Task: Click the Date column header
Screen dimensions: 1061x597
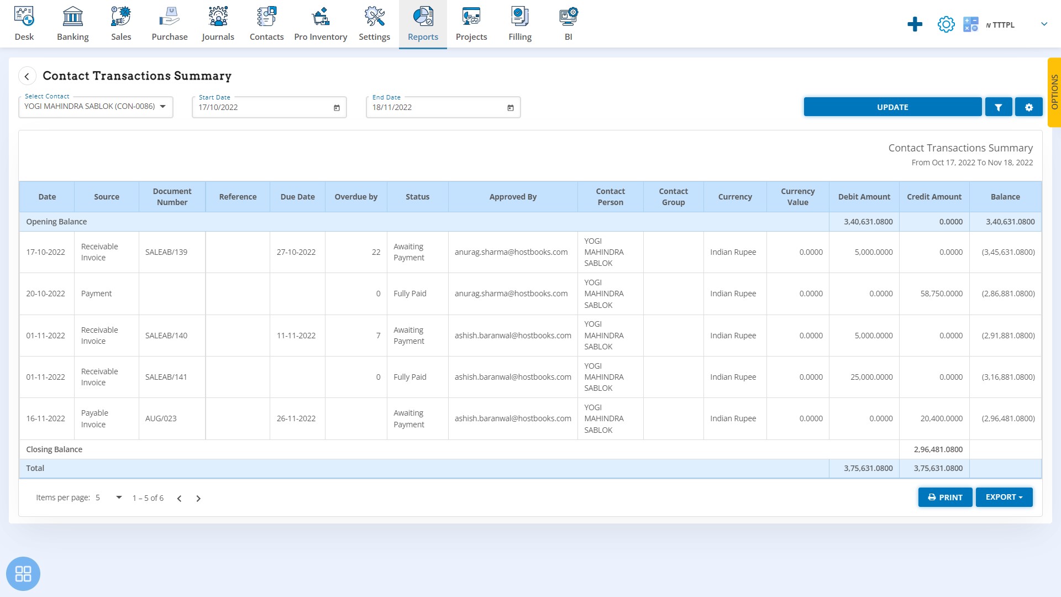Action: [x=47, y=197]
